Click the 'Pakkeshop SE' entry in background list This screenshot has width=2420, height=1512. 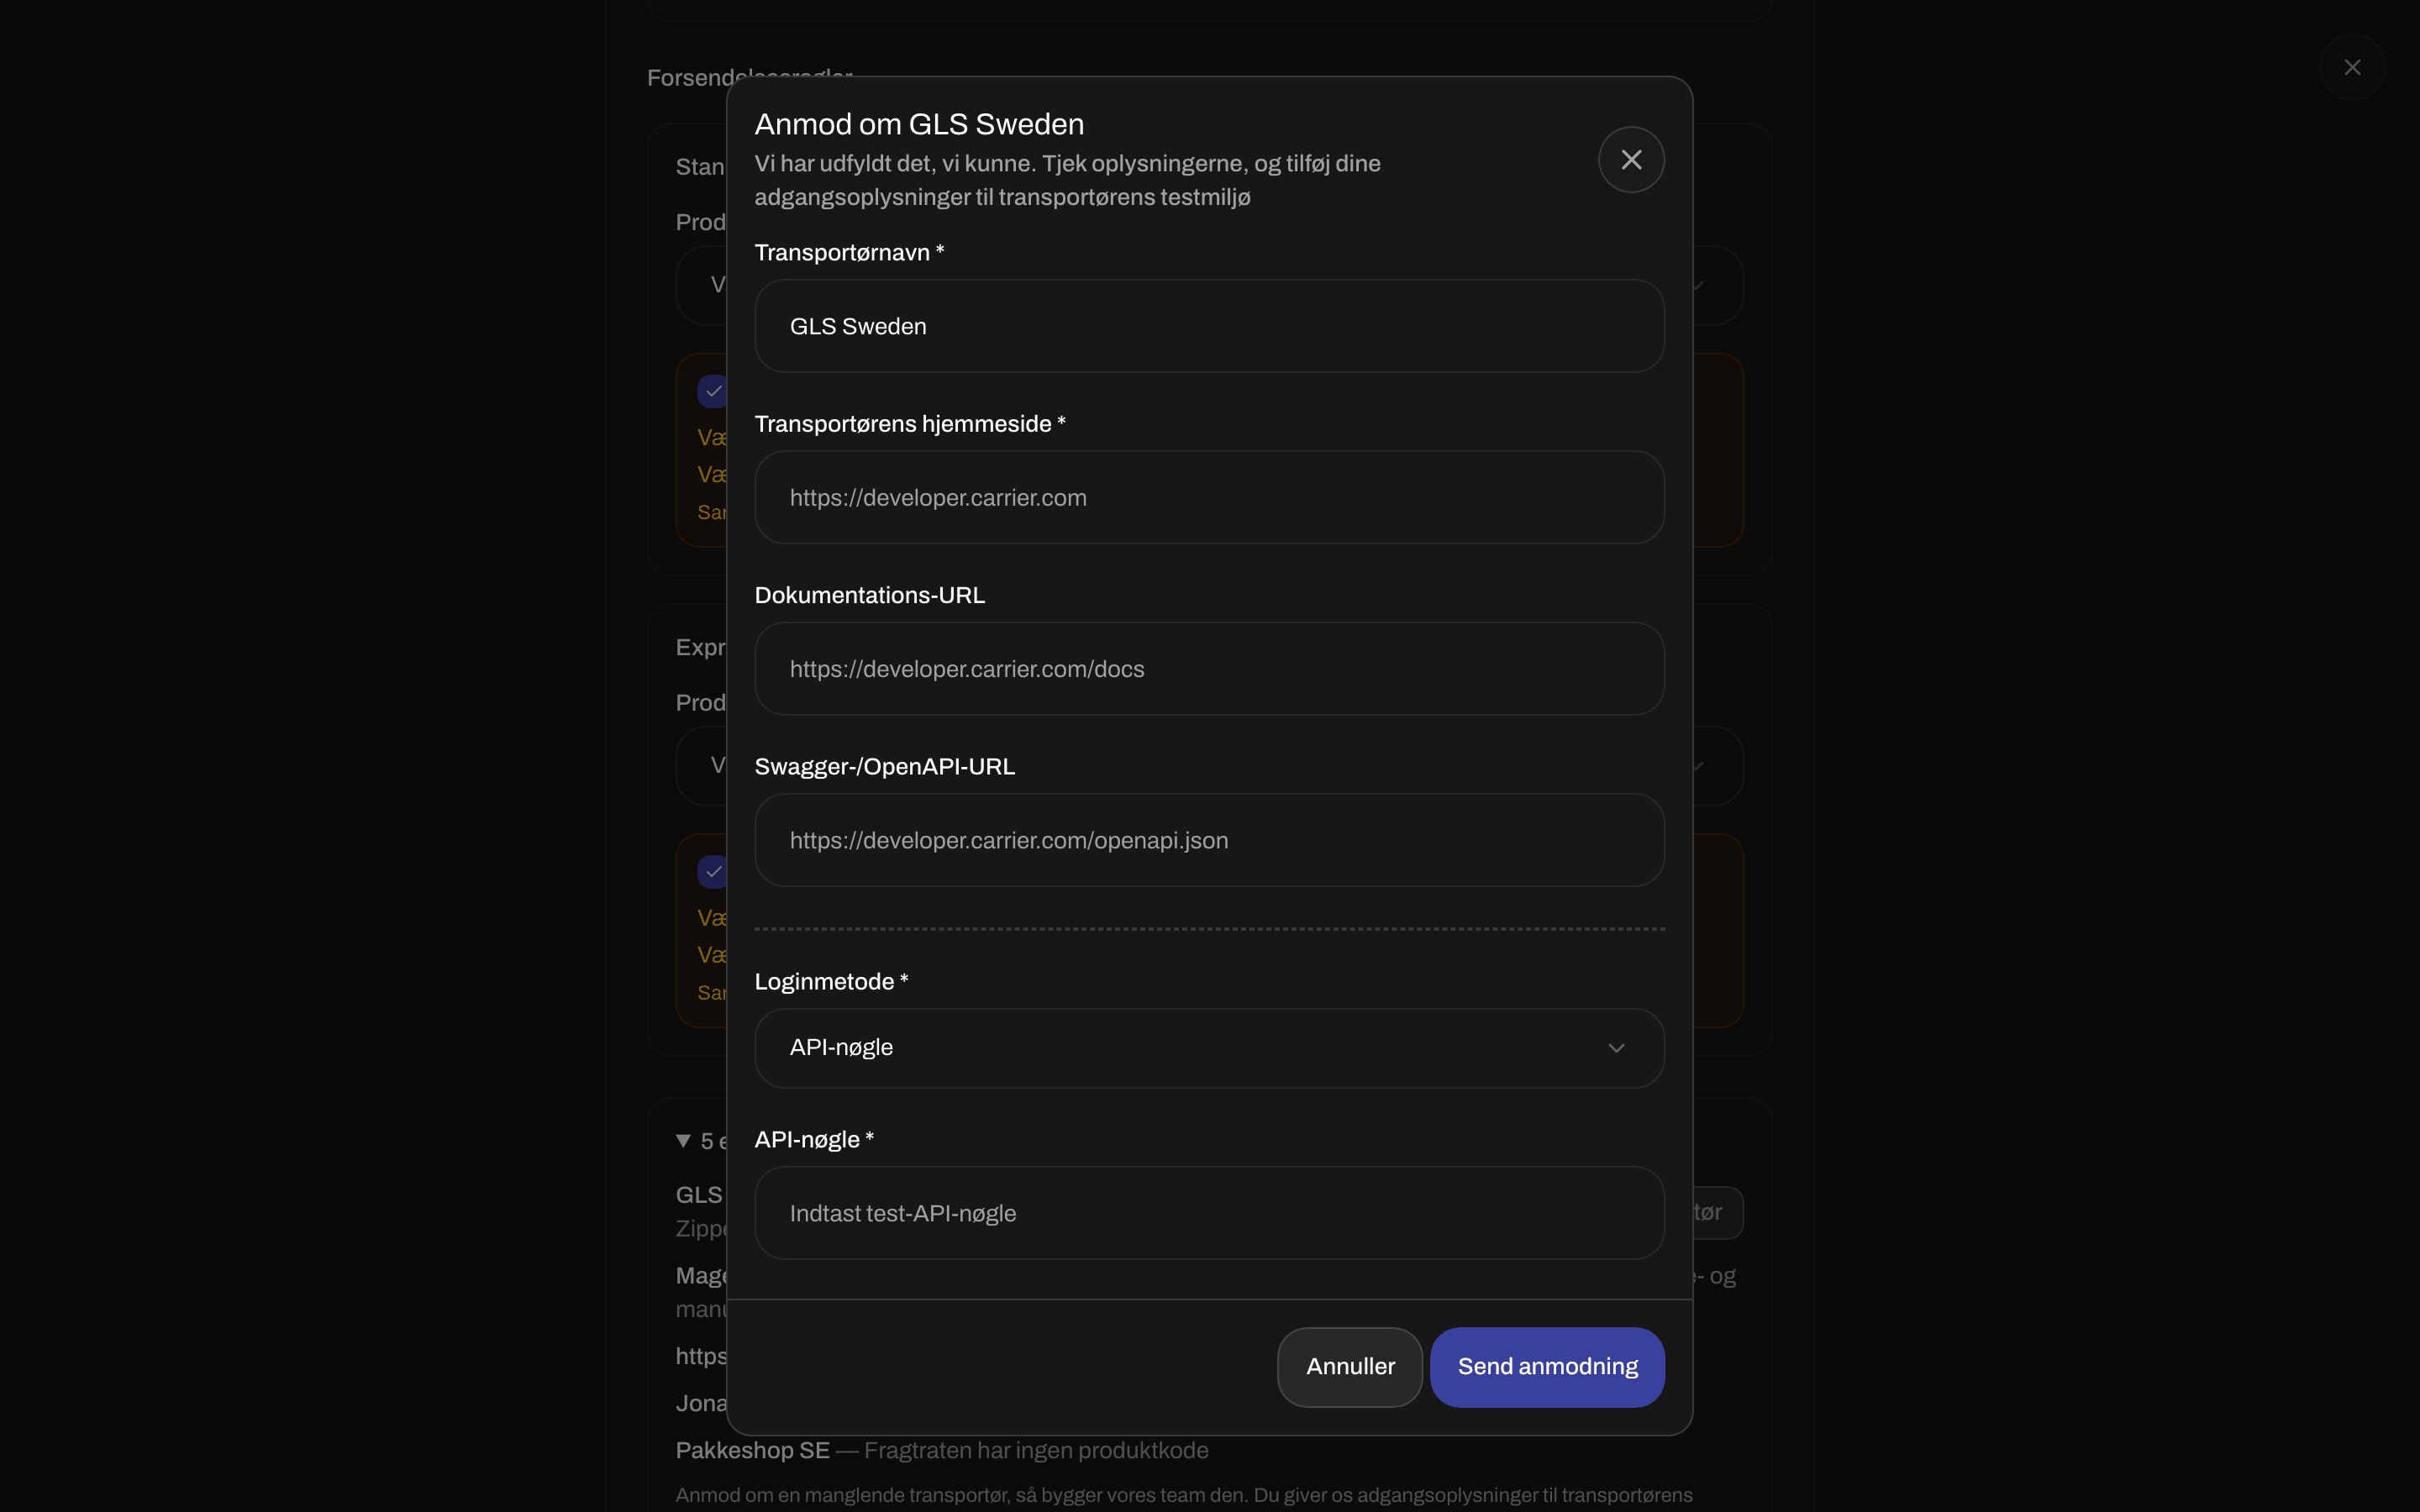[752, 1450]
